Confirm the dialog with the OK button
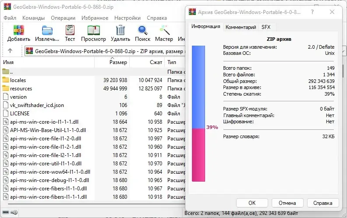This screenshot has height=218, width=347. pyautogui.click(x=252, y=203)
